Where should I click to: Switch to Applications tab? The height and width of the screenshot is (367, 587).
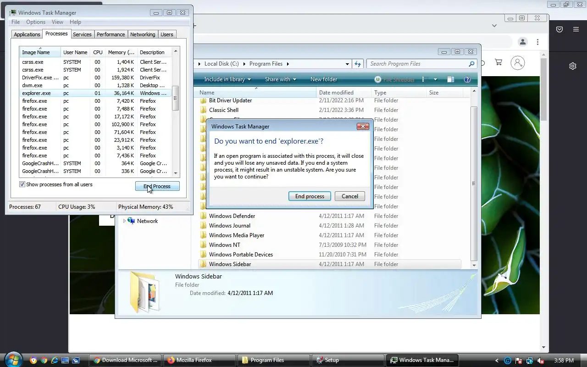(x=27, y=34)
